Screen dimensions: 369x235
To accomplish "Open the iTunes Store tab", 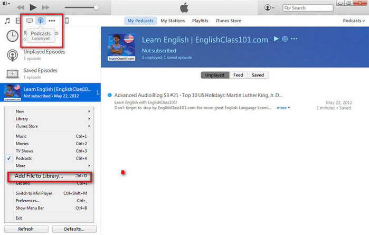I will [x=230, y=21].
